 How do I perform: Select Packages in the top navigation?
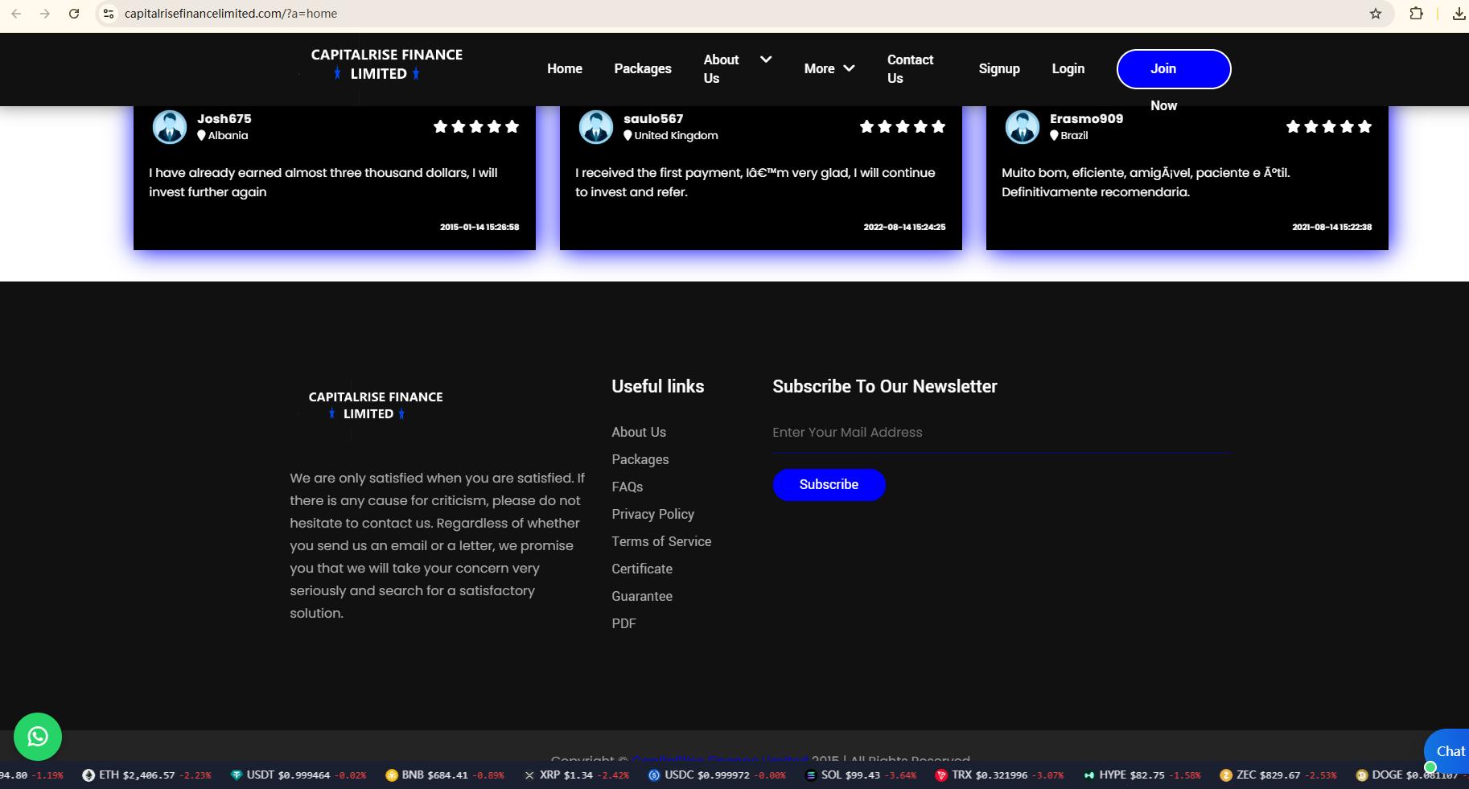643,69
